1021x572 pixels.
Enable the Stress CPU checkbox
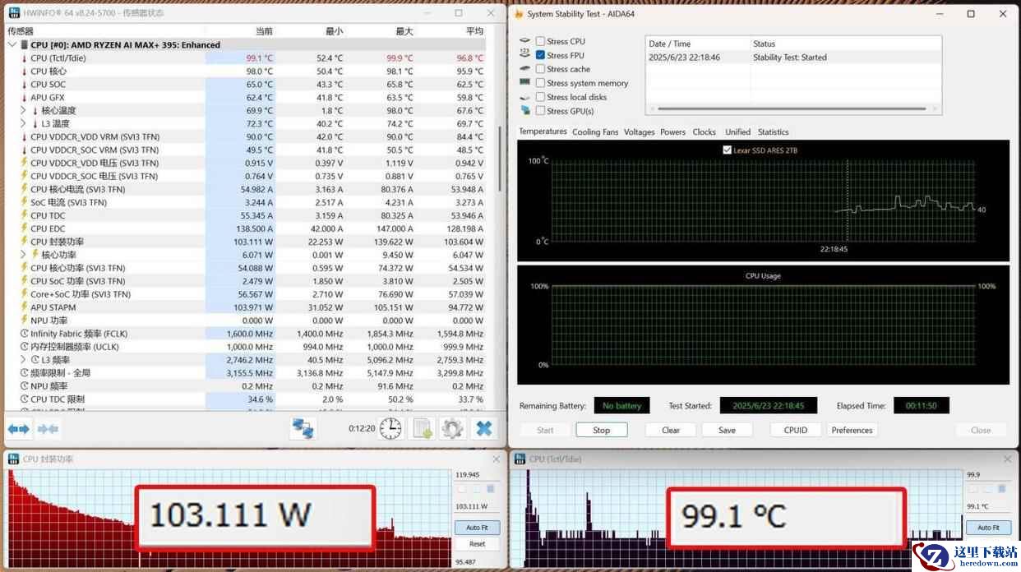click(540, 41)
